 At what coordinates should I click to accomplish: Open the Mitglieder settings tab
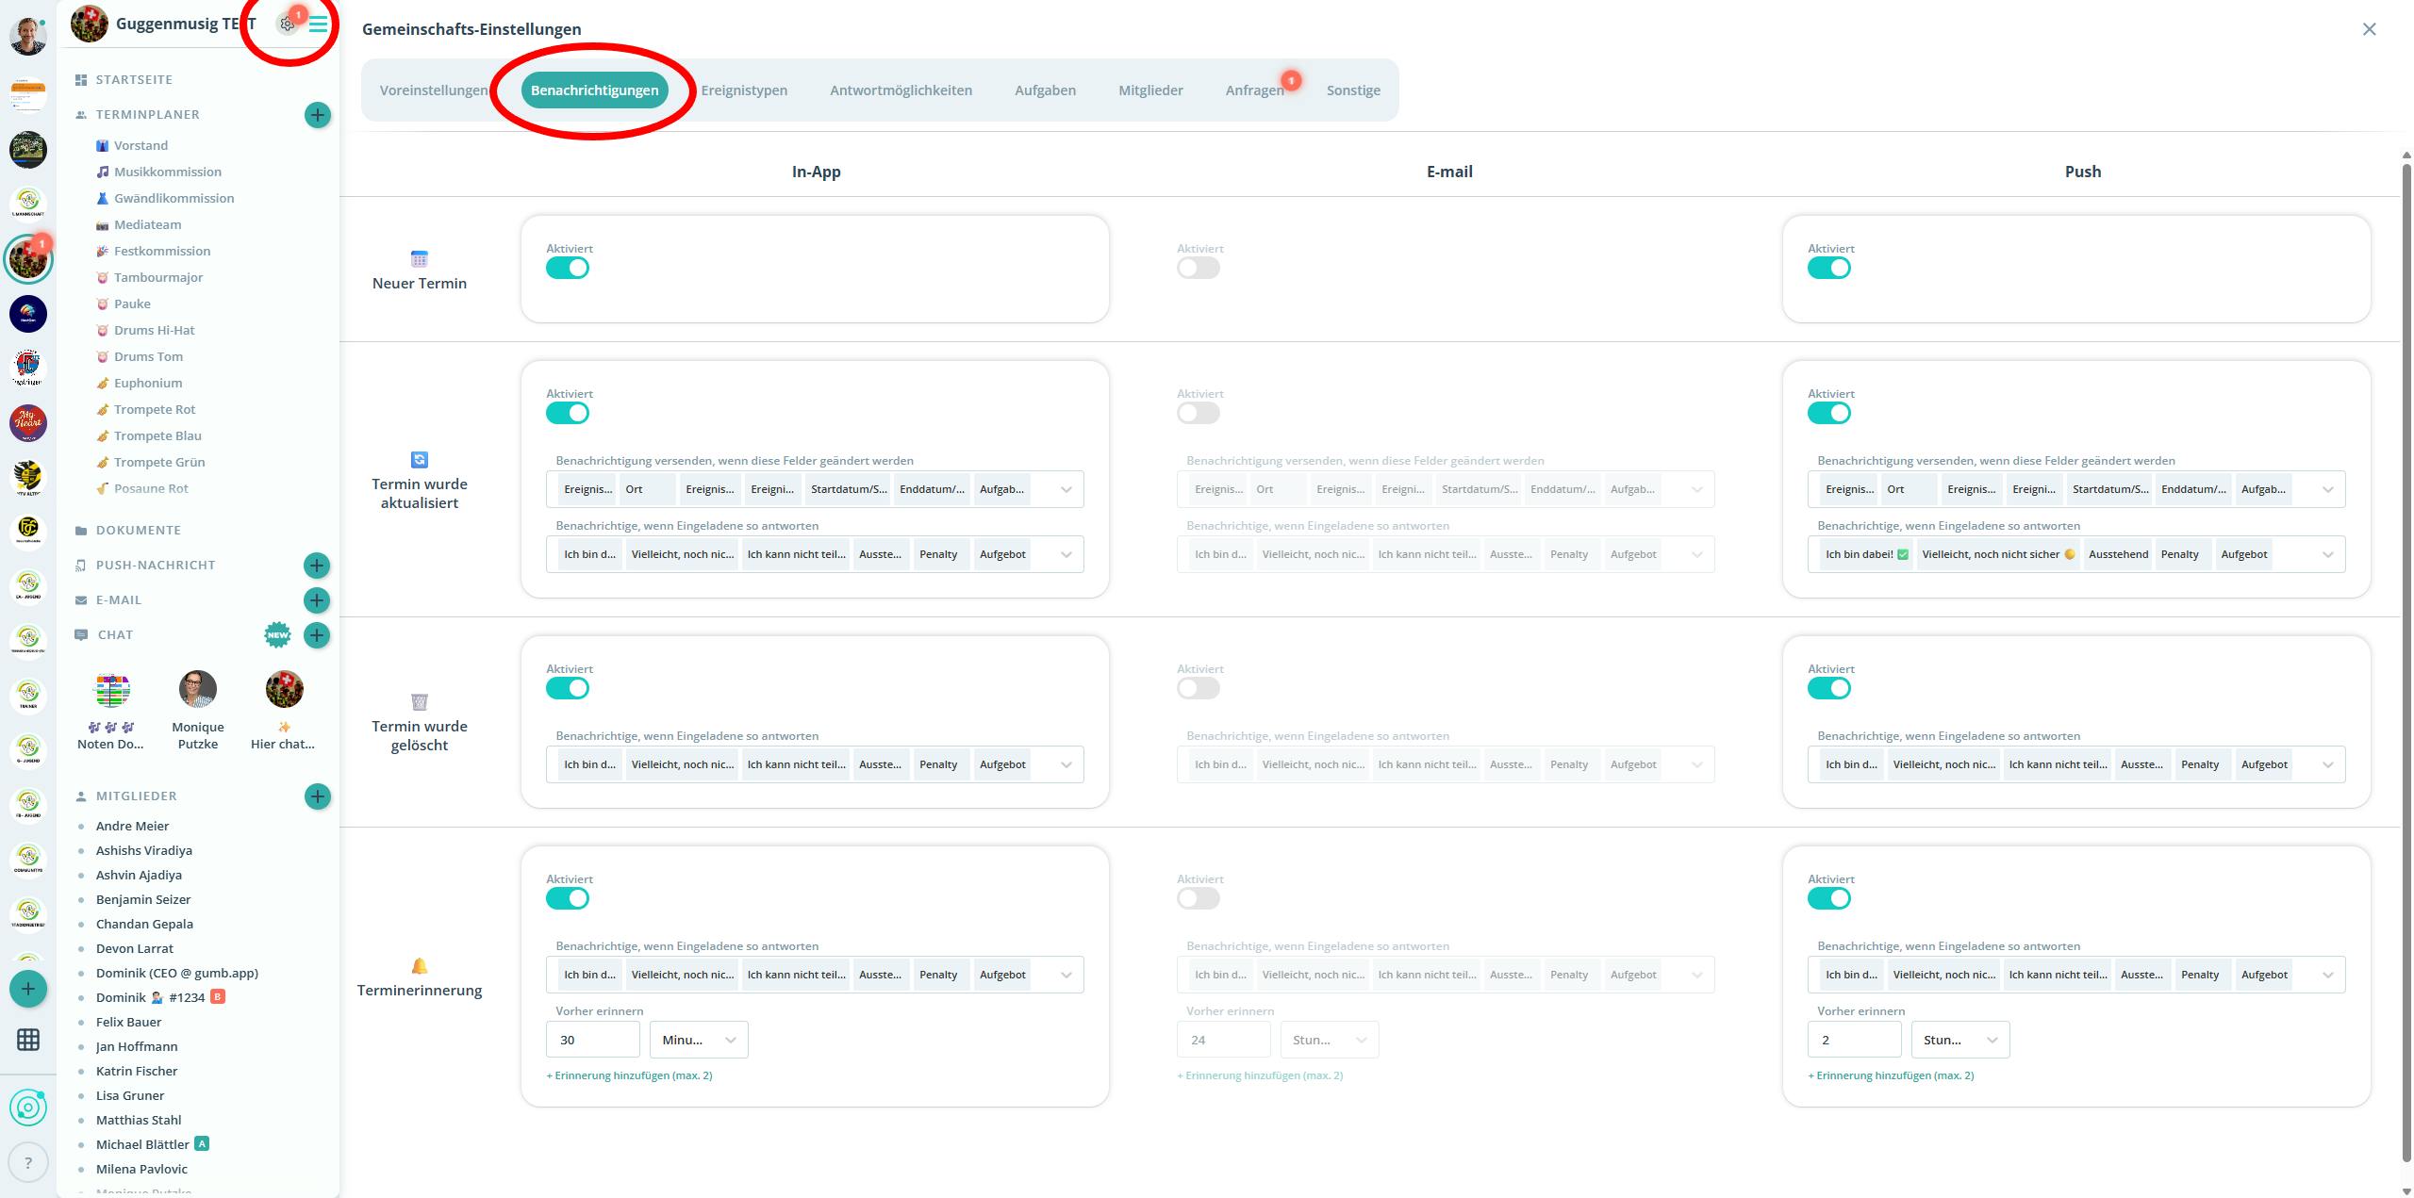coord(1150,90)
